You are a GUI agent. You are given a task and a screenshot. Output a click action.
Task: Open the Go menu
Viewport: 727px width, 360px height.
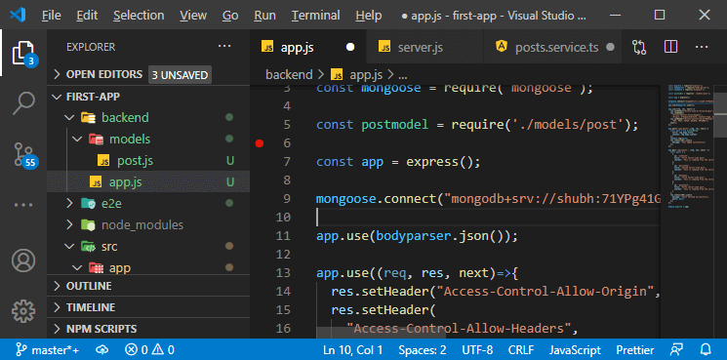coord(230,16)
